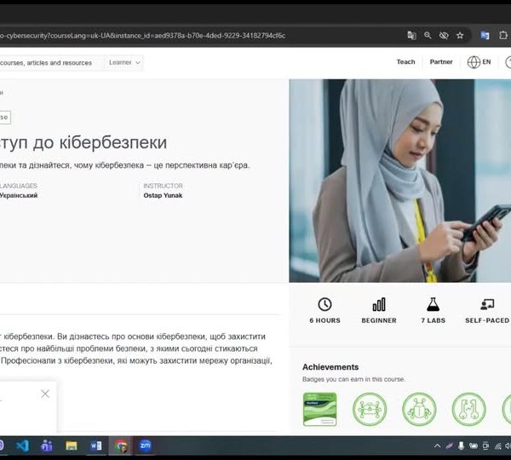The height and width of the screenshot is (460, 511).
Task: Click instructor name Ostap Yunak
Action: coord(163,195)
